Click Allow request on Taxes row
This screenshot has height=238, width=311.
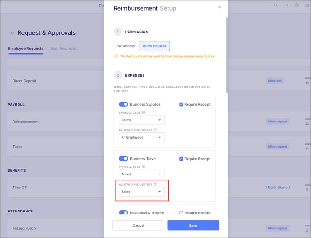[278, 147]
